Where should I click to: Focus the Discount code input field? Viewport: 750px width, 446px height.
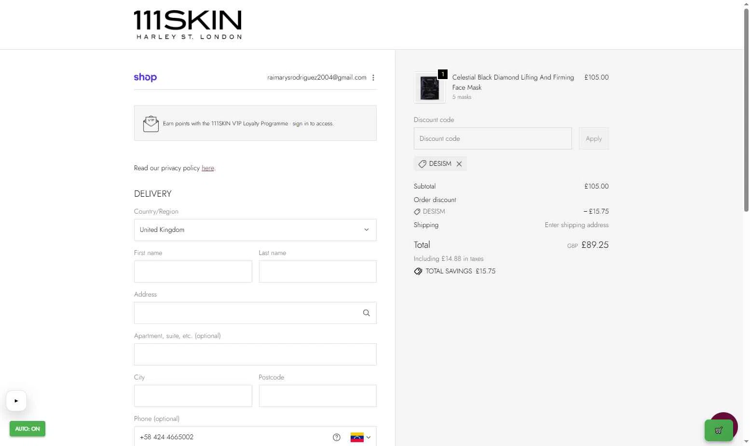click(493, 138)
